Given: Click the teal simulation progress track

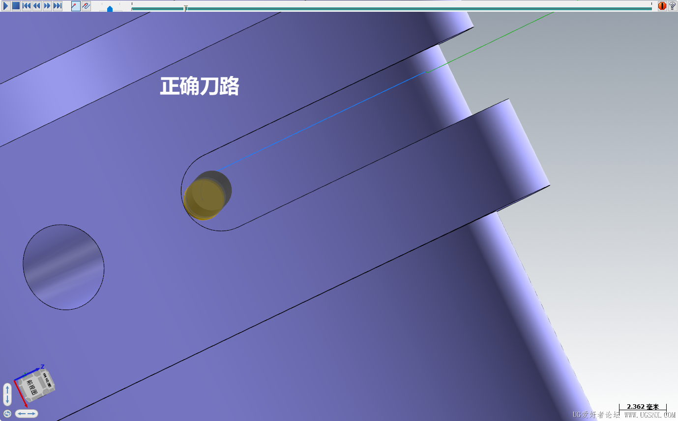Looking at the screenshot, I should click(391, 9).
